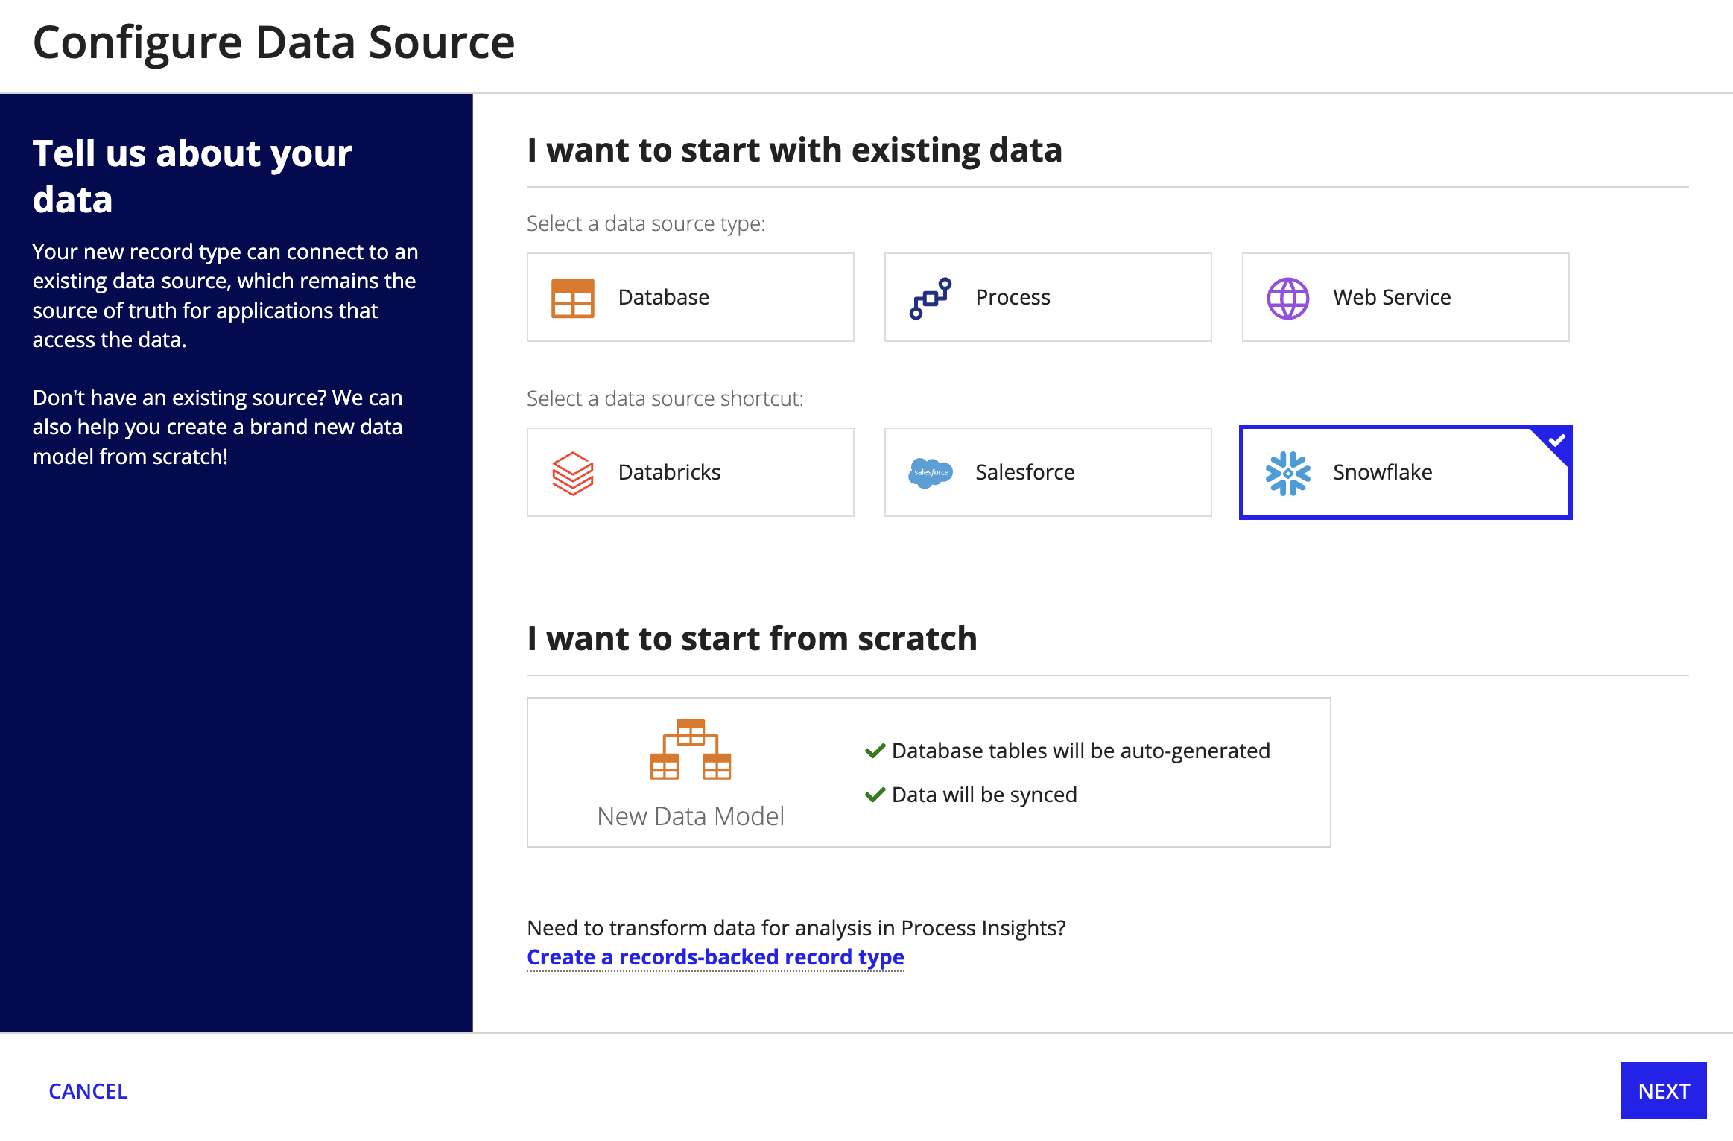Screen dimensions: 1733x1141
Task: Choose New Data Model option
Action: click(x=928, y=772)
